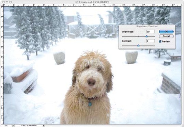Click the Doc size text in status bar
Viewport: 184px width, 127px height.
point(28,126)
